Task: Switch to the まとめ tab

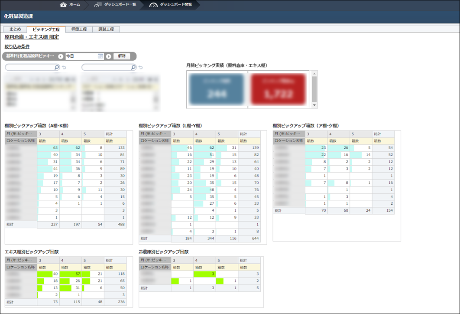Action: 15,29
